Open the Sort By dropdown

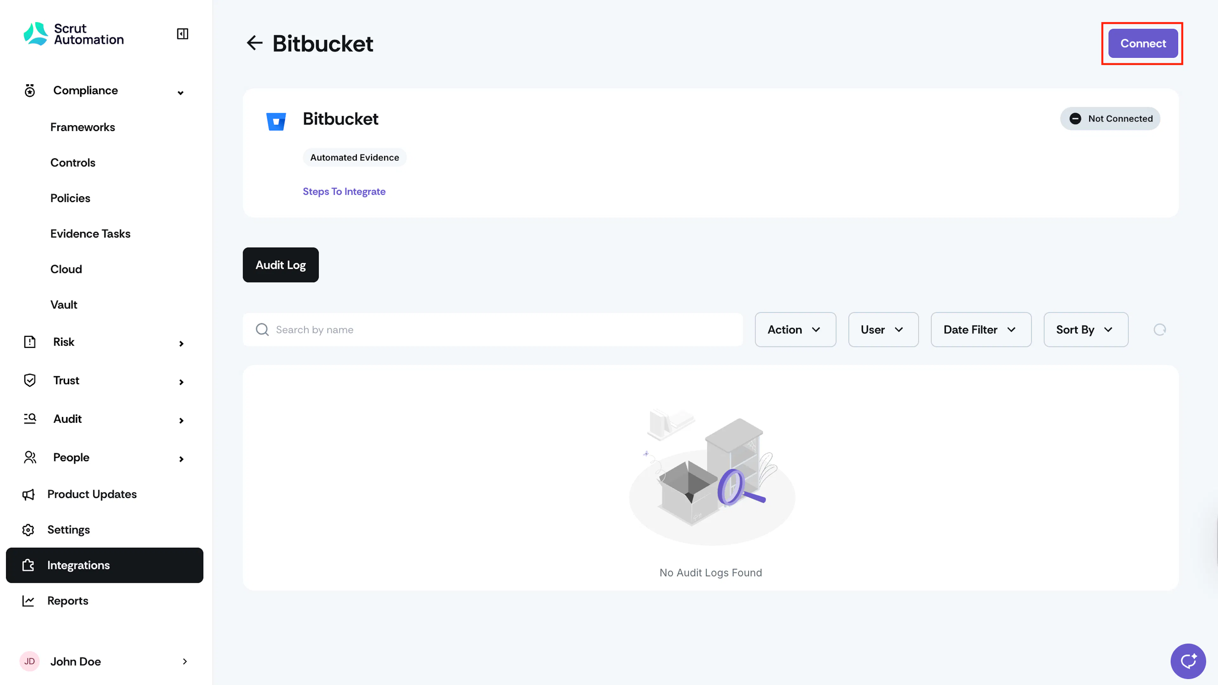[1086, 329]
